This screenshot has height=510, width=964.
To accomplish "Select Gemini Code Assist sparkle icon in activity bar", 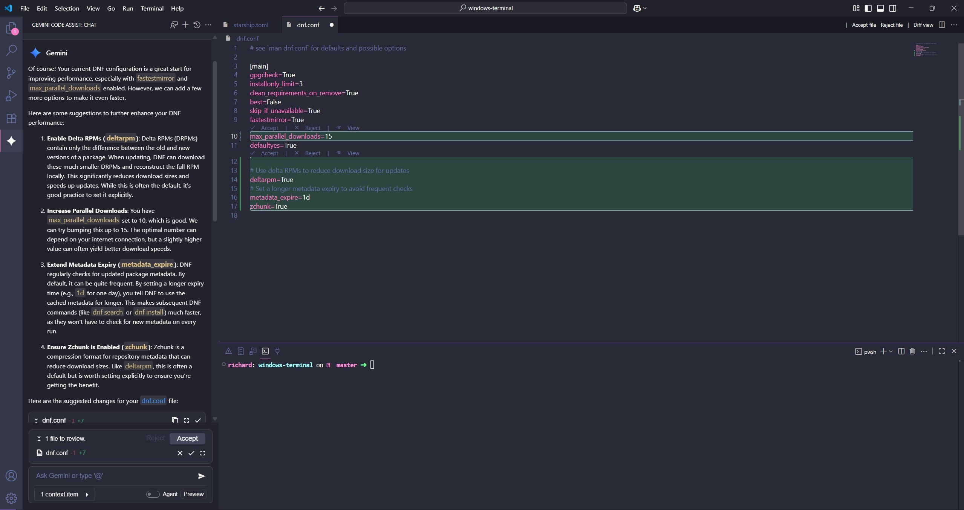I will point(11,141).
